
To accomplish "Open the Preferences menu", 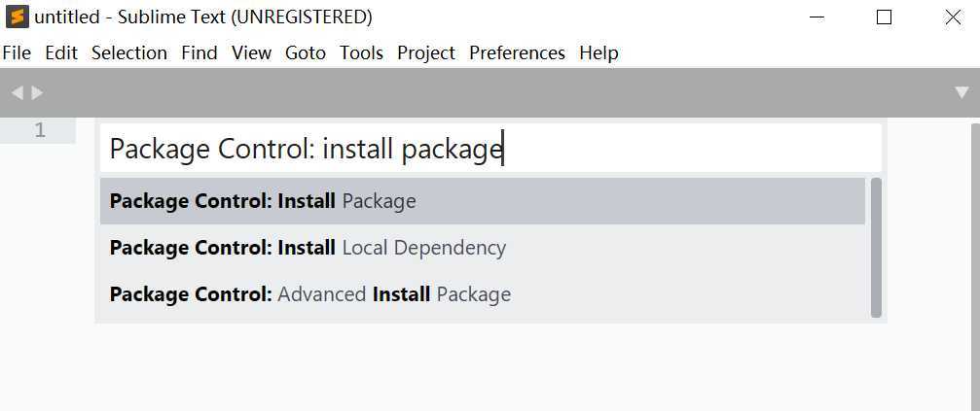I will [x=517, y=53].
